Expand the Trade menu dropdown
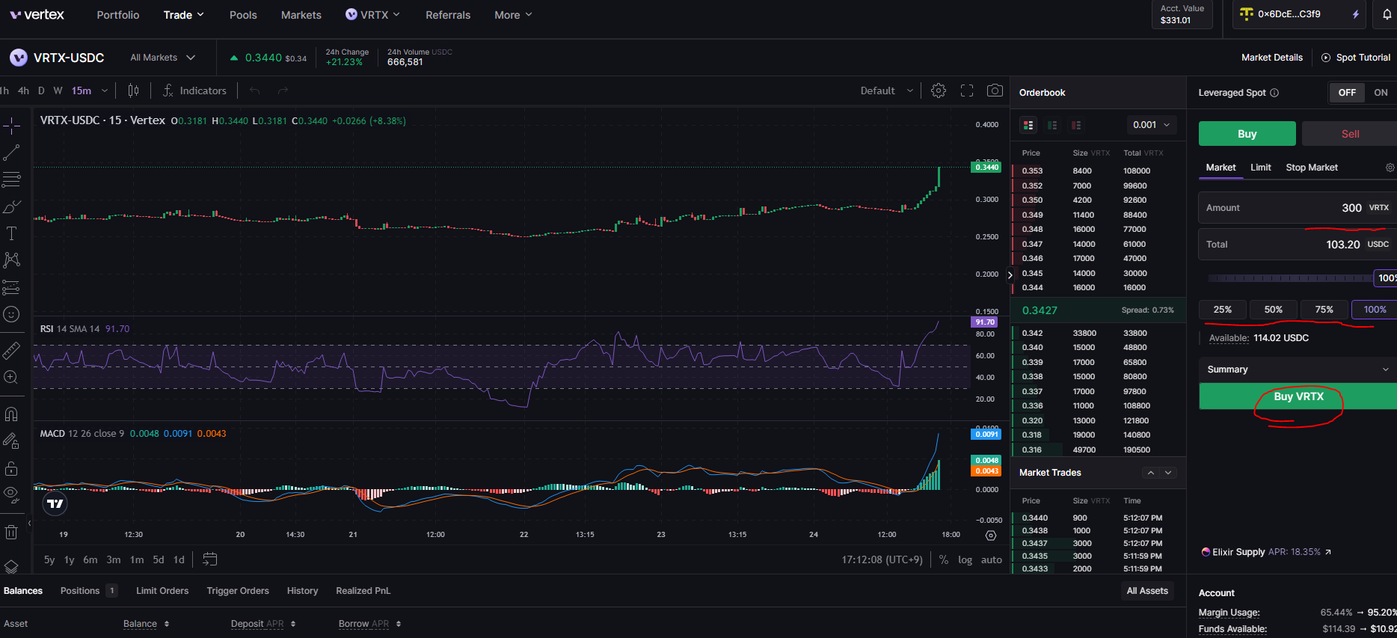This screenshot has height=638, width=1397. [x=184, y=15]
